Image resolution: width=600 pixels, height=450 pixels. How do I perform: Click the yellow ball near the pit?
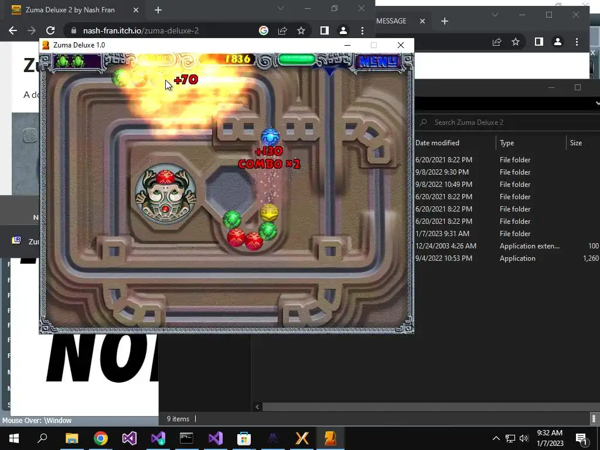tap(268, 212)
